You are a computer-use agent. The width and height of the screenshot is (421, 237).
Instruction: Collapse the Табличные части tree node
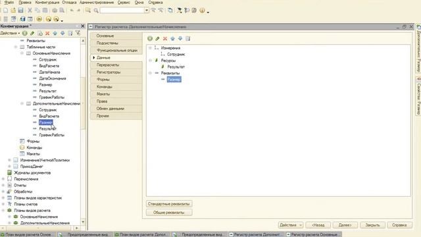coord(16,47)
